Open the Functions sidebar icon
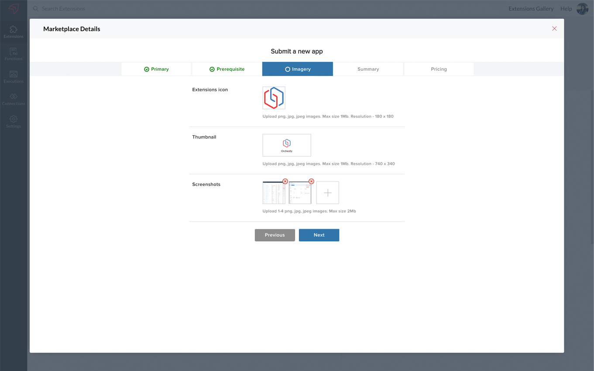594x371 pixels. click(14, 54)
